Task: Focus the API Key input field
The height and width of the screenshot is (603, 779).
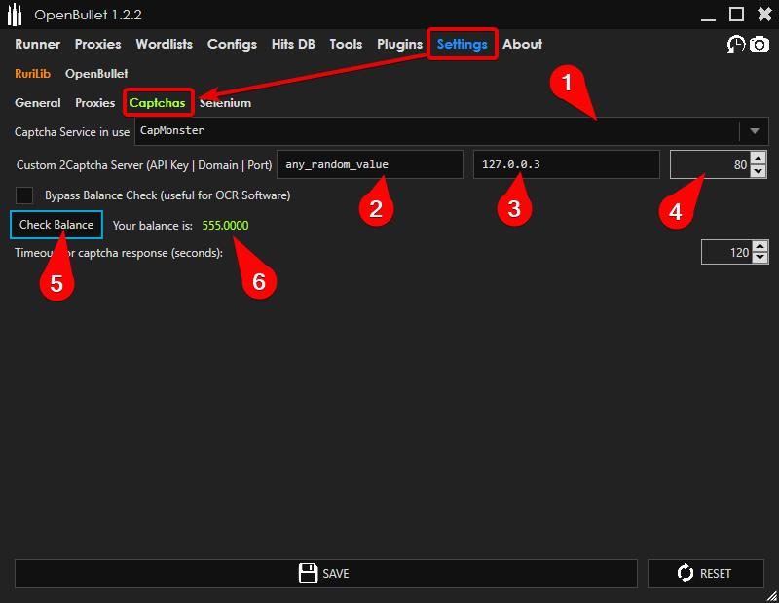Action: point(370,164)
